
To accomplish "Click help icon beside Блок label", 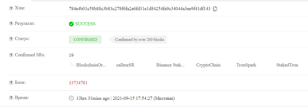I will [11, 83].
